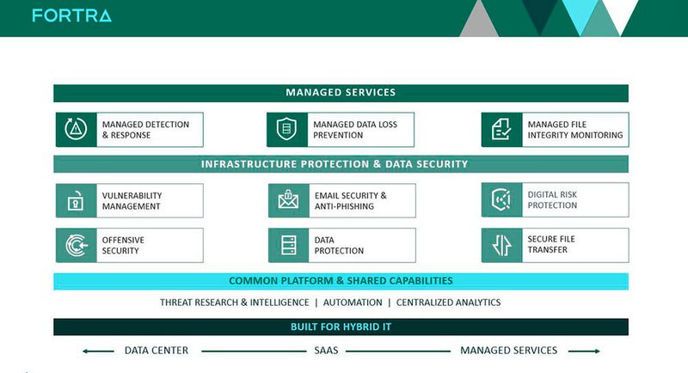Click the SaaS label
Screen dimensions: 688x373
pos(326,351)
